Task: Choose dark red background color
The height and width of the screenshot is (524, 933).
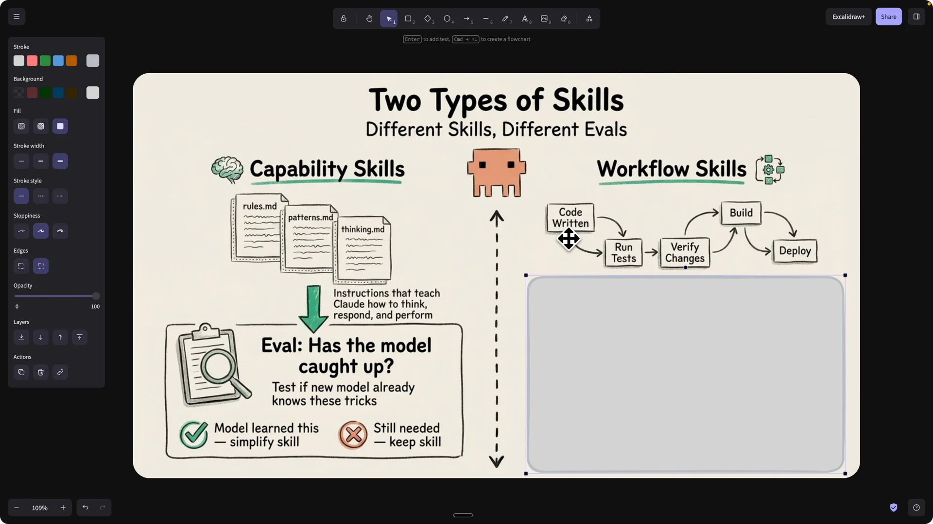Action: (x=32, y=93)
